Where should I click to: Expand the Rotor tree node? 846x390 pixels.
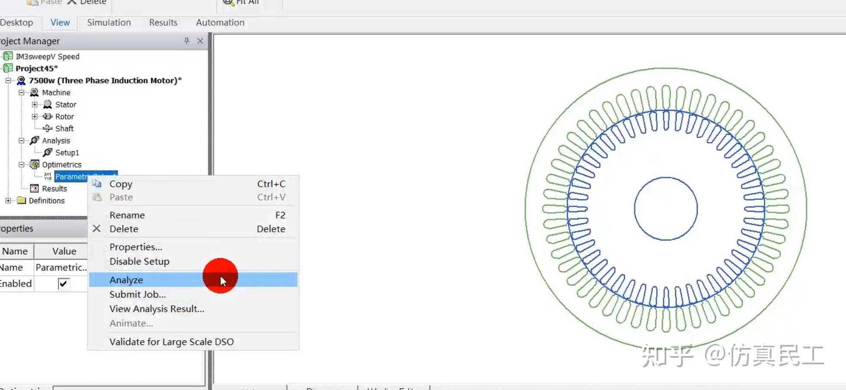tap(35, 116)
